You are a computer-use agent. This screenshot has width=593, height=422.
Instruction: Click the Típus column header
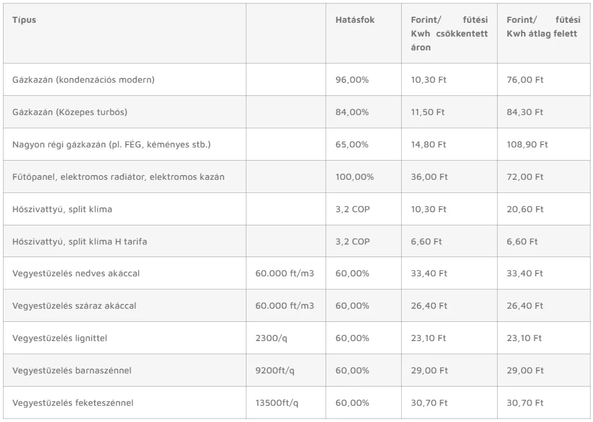[24, 20]
